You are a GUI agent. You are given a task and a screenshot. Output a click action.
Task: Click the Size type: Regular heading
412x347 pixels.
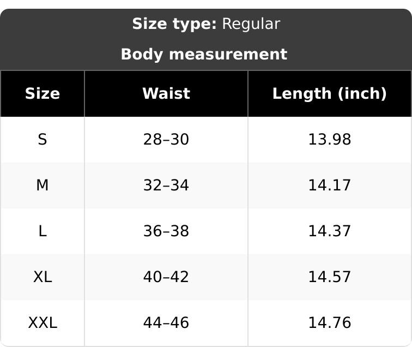[x=206, y=24]
